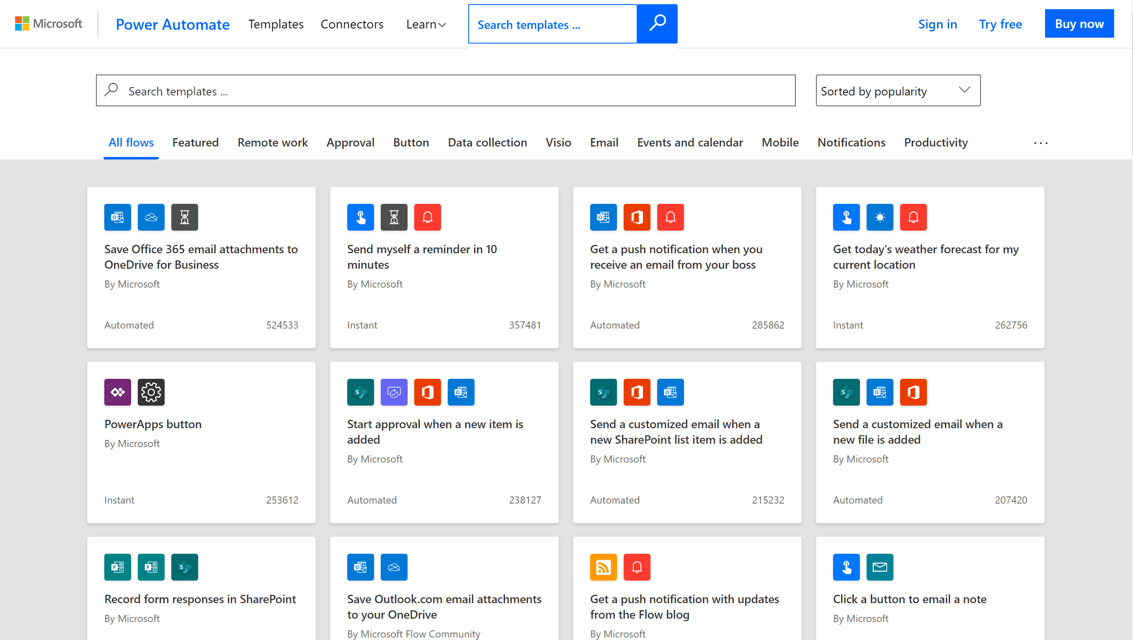Click the SharePoint approval flow icon

click(359, 392)
